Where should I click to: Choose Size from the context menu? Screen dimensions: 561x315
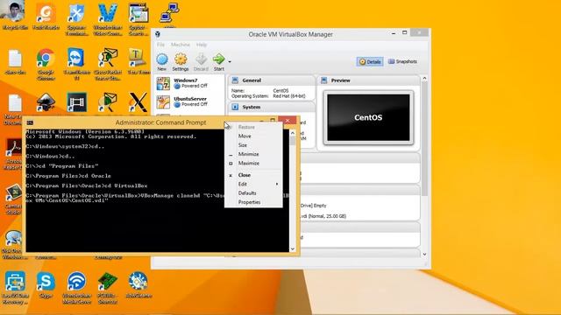(x=253, y=145)
